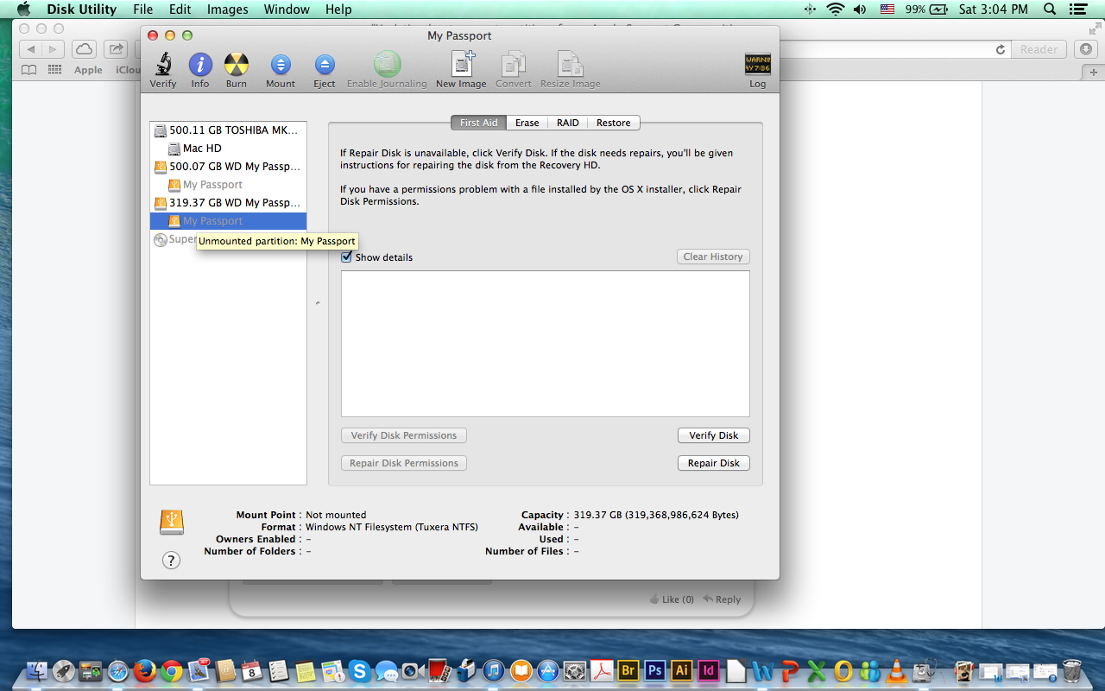The height and width of the screenshot is (691, 1105).
Task: Open System Preferences from the Dock
Action: (x=575, y=671)
